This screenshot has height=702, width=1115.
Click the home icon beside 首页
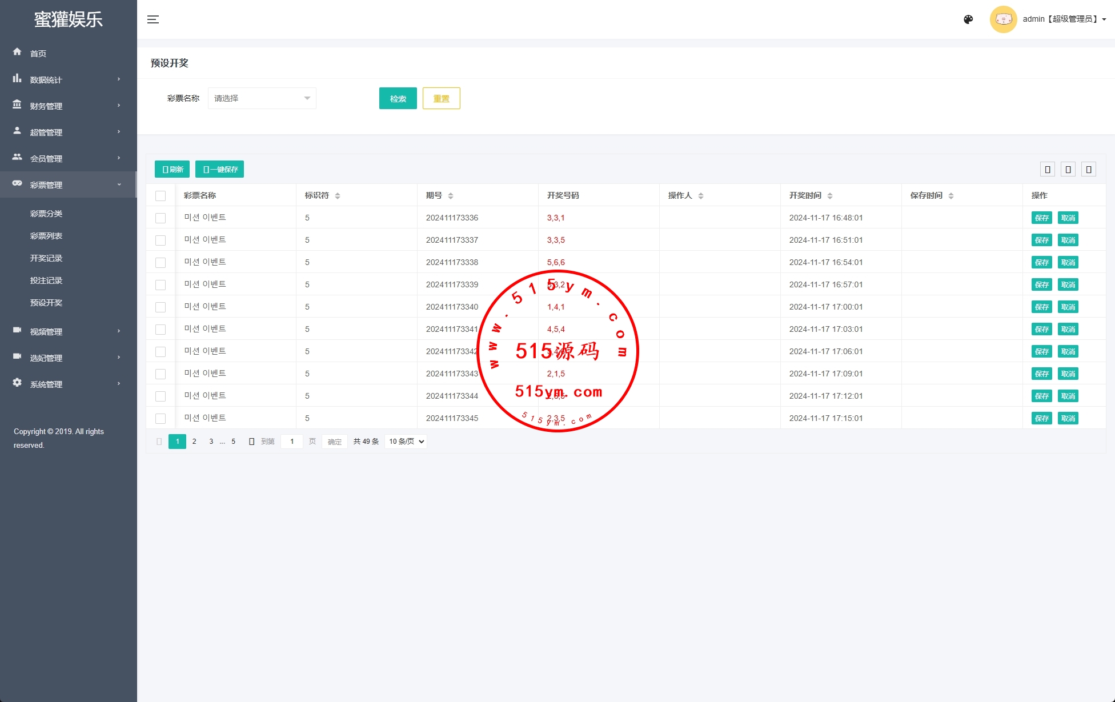point(17,52)
